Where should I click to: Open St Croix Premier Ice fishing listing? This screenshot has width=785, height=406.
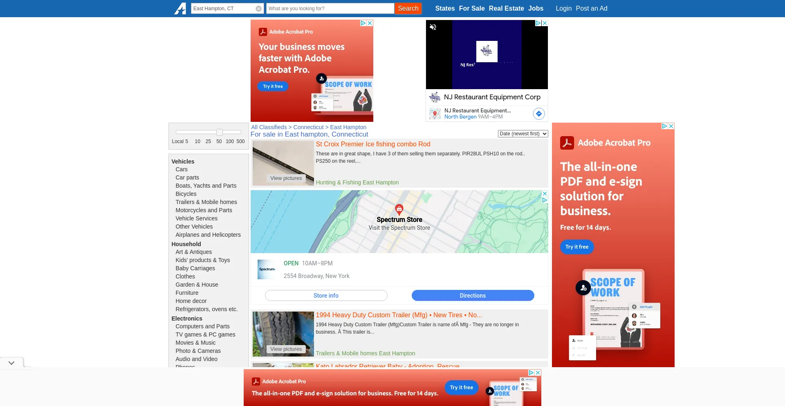(373, 144)
